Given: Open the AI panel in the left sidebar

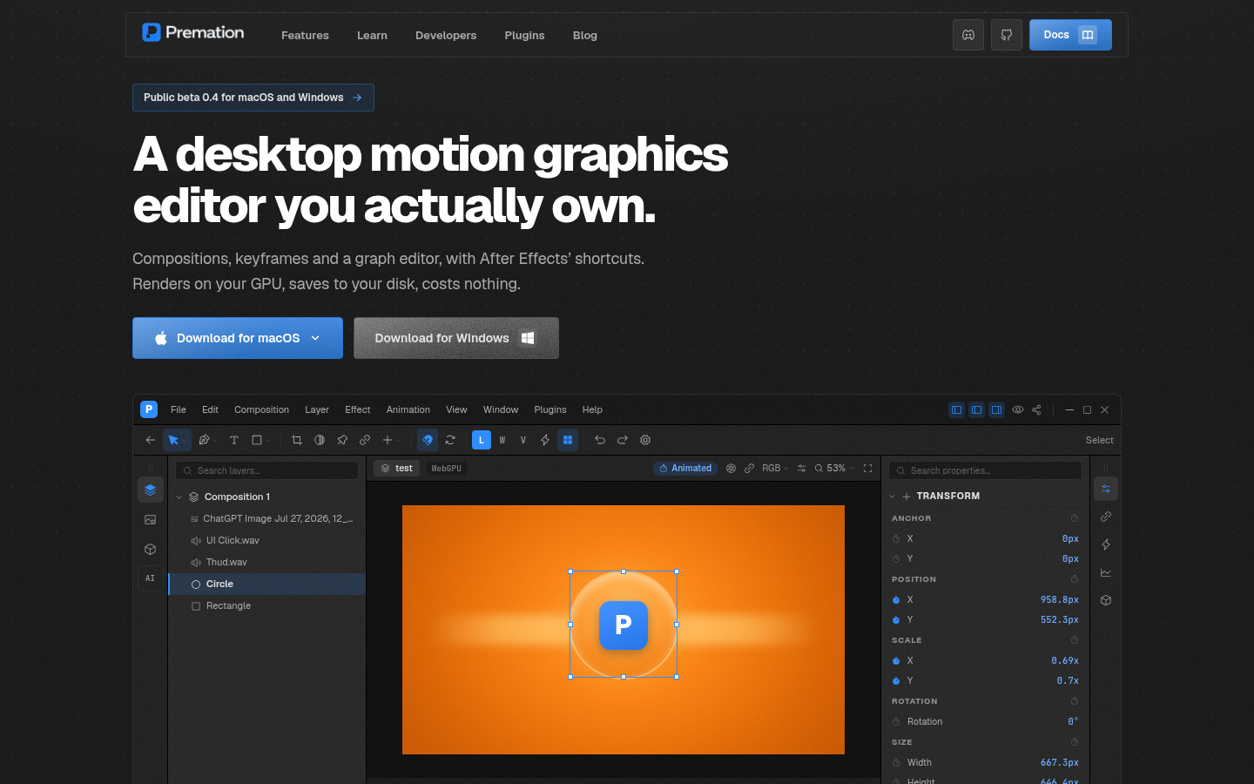Looking at the screenshot, I should point(151,578).
